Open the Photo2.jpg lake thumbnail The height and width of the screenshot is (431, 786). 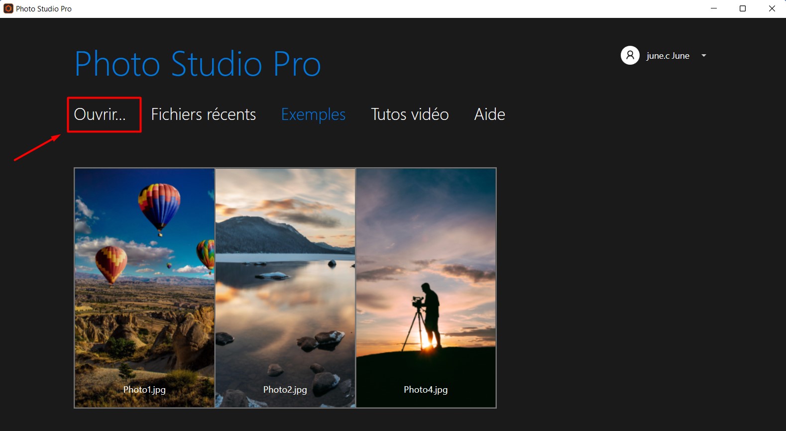285,288
